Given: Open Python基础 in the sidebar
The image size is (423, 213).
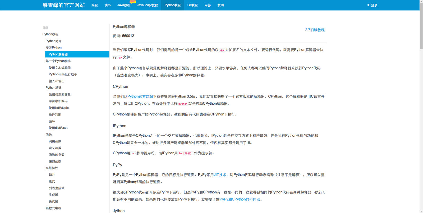Looking at the screenshot, I should 53,88.
